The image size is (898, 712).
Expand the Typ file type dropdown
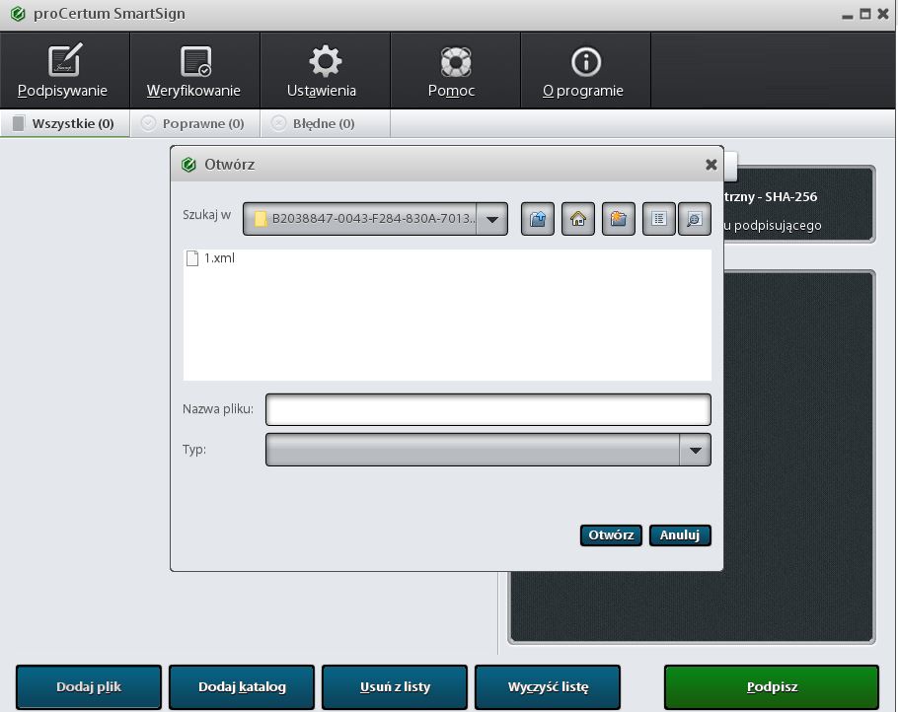pos(696,450)
